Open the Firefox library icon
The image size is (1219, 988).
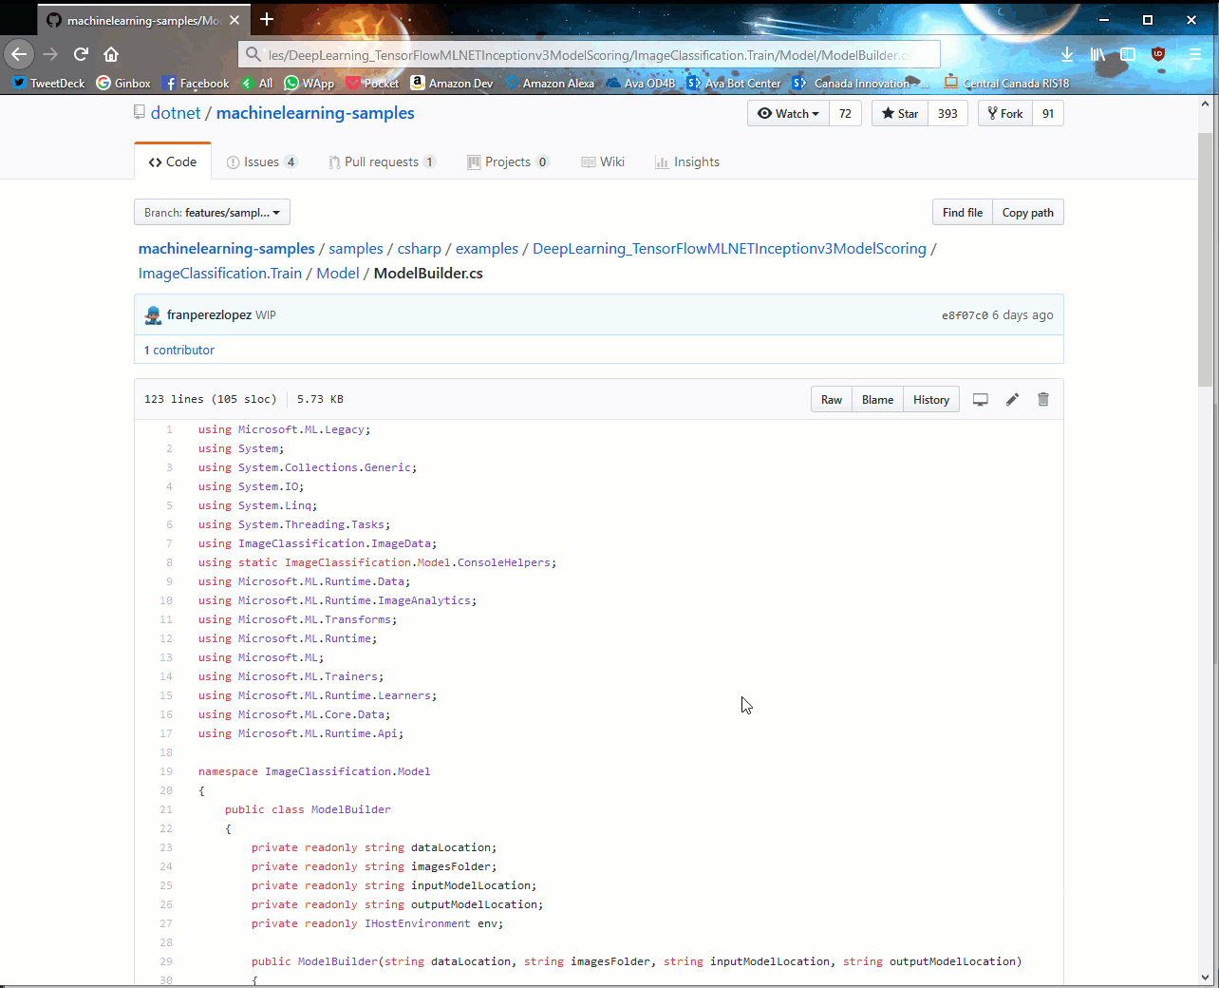point(1097,54)
